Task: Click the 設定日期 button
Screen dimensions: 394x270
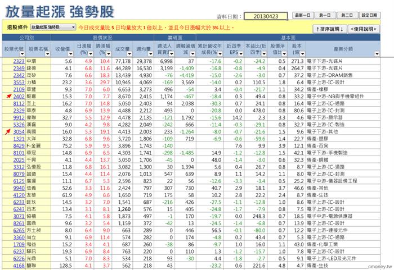Action: coord(369,15)
